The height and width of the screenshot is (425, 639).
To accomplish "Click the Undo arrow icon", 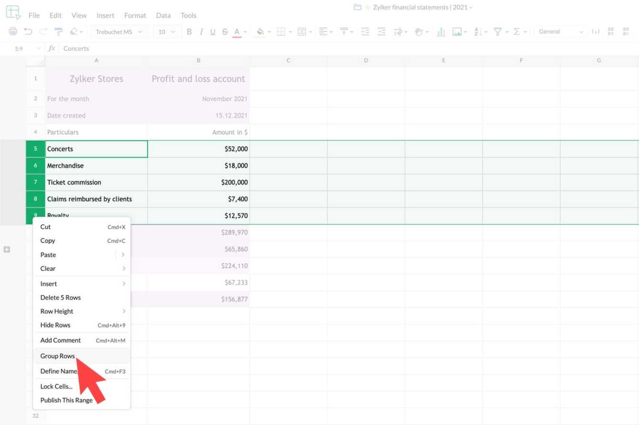I will pos(28,32).
